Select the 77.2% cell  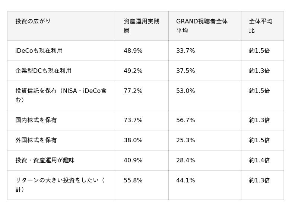(x=142, y=95)
